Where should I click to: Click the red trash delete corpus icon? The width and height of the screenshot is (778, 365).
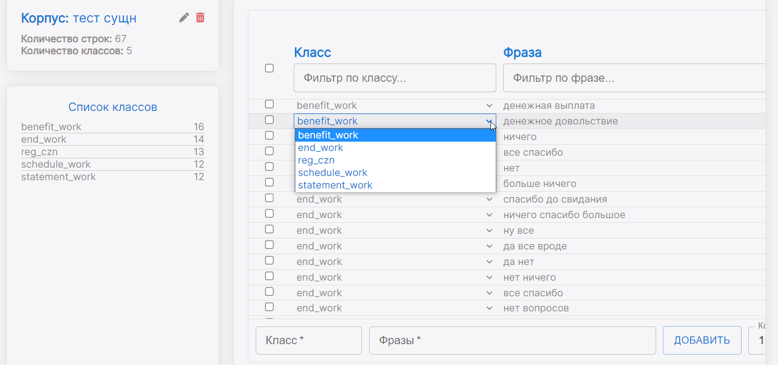pos(200,18)
